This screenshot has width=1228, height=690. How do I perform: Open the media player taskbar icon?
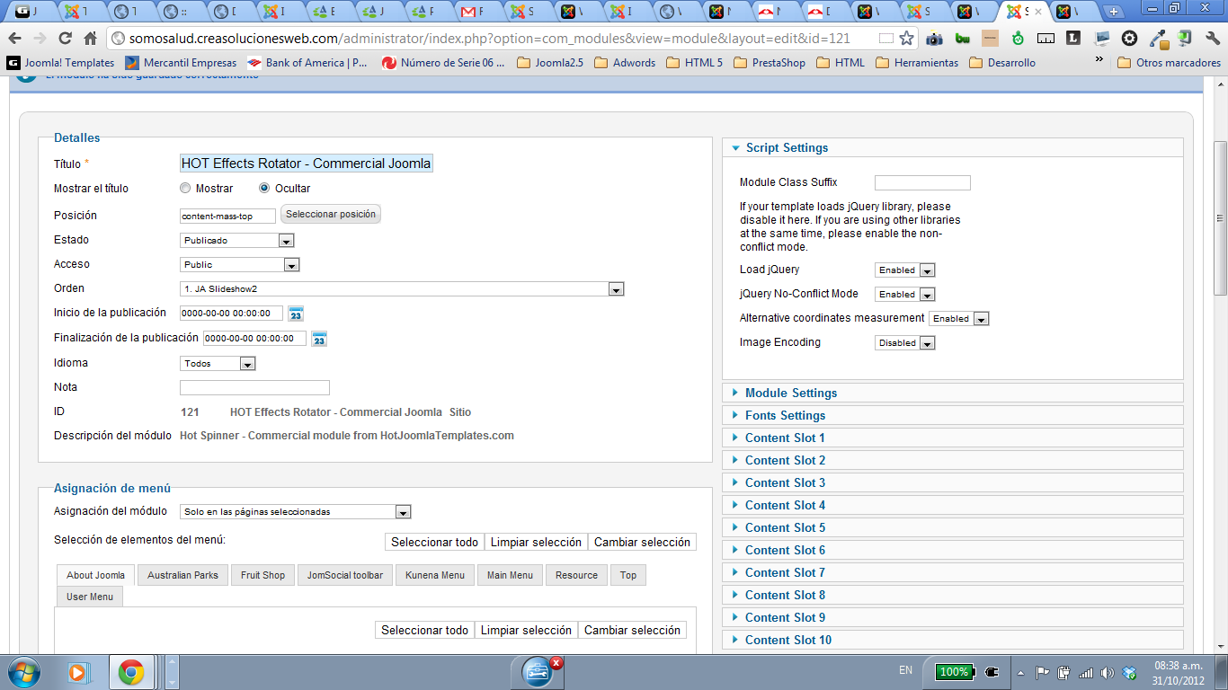pyautogui.click(x=78, y=671)
